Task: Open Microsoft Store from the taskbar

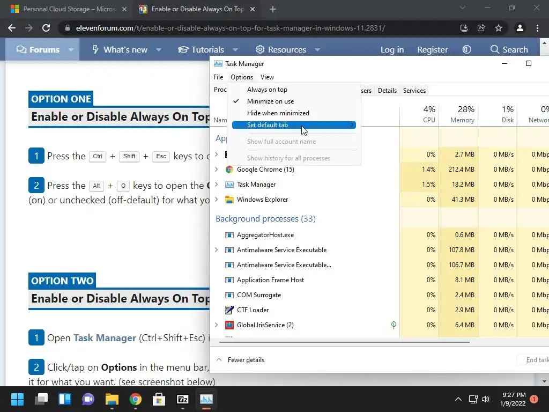Action: [159, 399]
